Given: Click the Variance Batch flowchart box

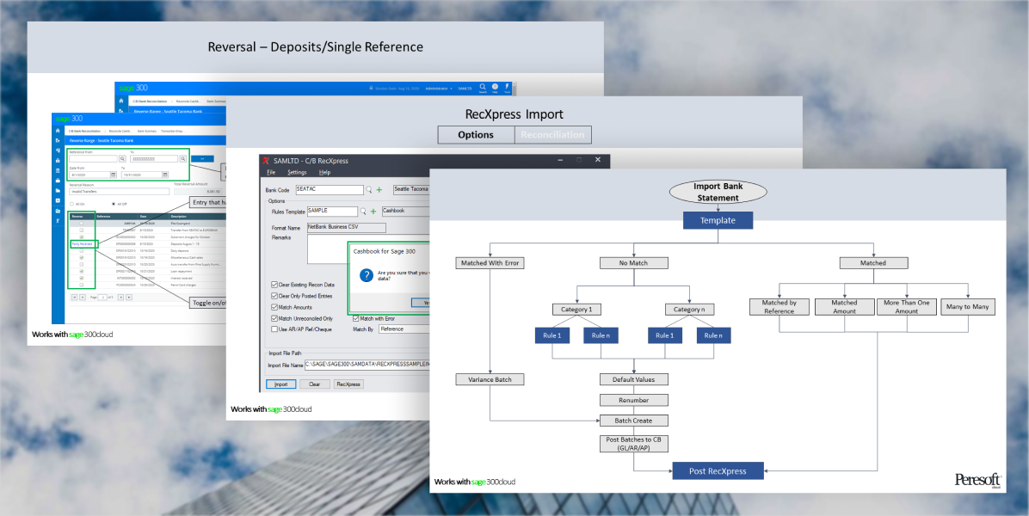Looking at the screenshot, I should (x=490, y=379).
